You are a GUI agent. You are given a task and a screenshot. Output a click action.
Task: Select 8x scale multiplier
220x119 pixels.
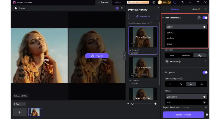(x=202, y=84)
